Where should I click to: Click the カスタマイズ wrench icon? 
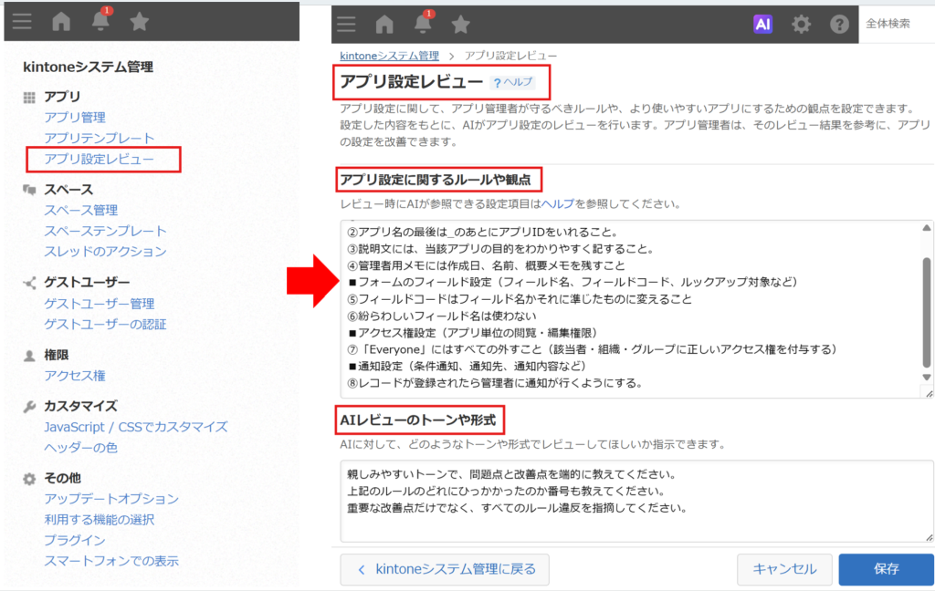[x=29, y=407]
